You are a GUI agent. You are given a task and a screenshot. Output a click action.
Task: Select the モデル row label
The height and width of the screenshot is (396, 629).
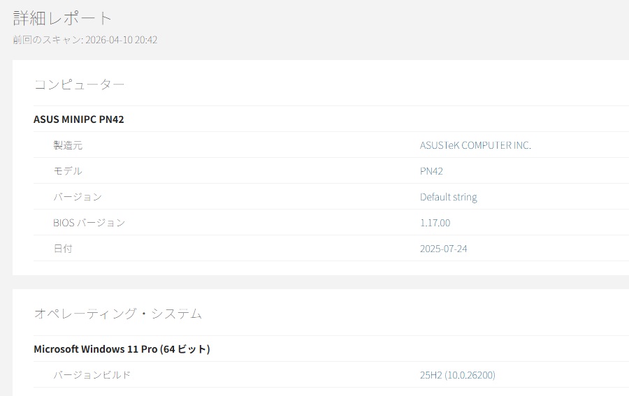68,171
